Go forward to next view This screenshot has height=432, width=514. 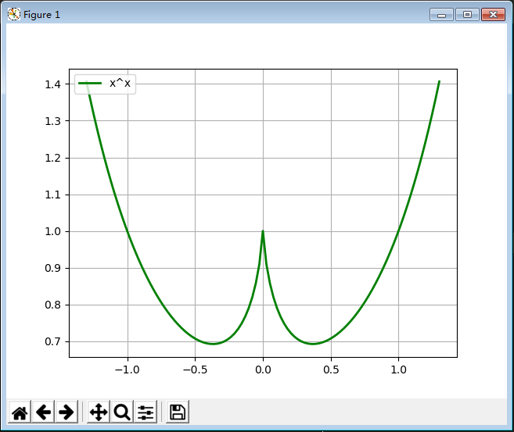[x=66, y=412]
